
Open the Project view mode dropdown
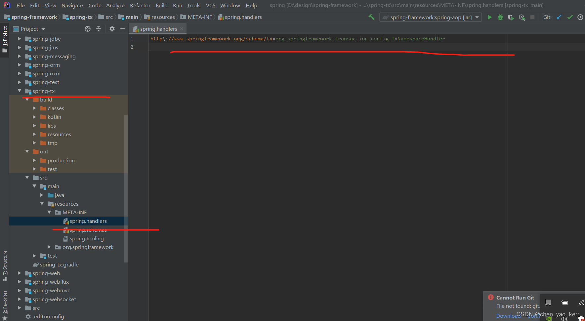[43, 29]
